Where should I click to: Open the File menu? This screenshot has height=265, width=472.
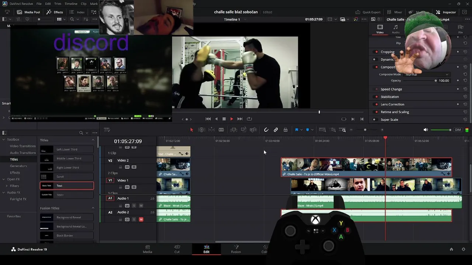pyautogui.click(x=39, y=4)
